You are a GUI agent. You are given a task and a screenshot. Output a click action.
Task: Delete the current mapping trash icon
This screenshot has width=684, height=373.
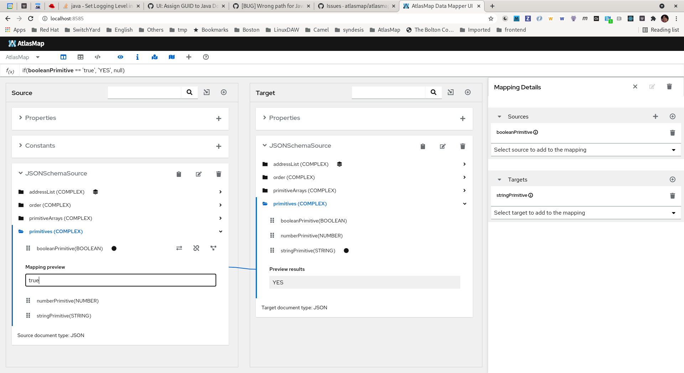click(x=669, y=86)
